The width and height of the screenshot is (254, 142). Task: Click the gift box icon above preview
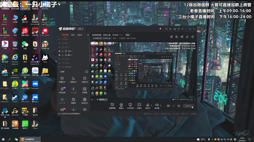pos(171,37)
